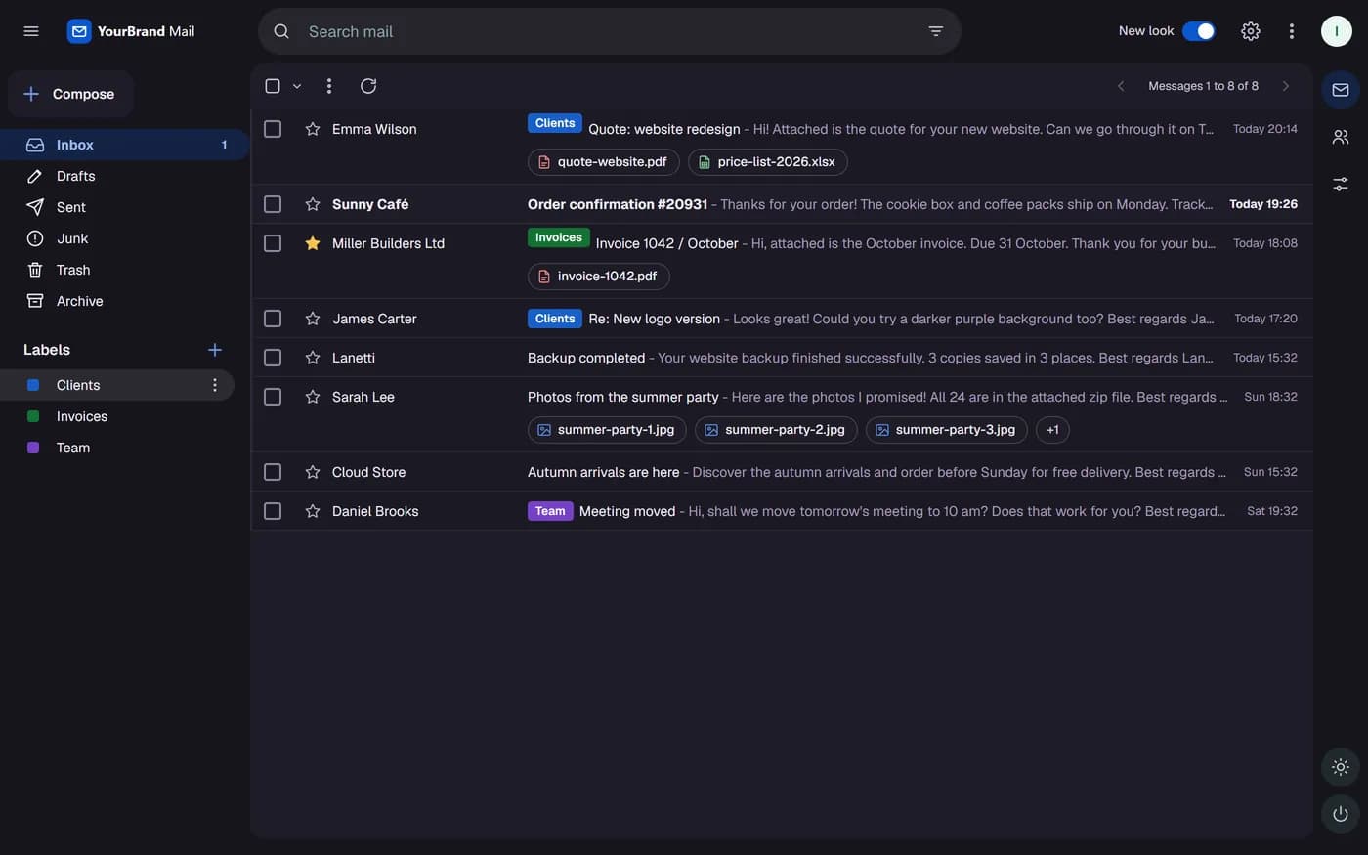The image size is (1368, 855).
Task: Open the Order confirmation #20931 email
Action: coord(782,204)
